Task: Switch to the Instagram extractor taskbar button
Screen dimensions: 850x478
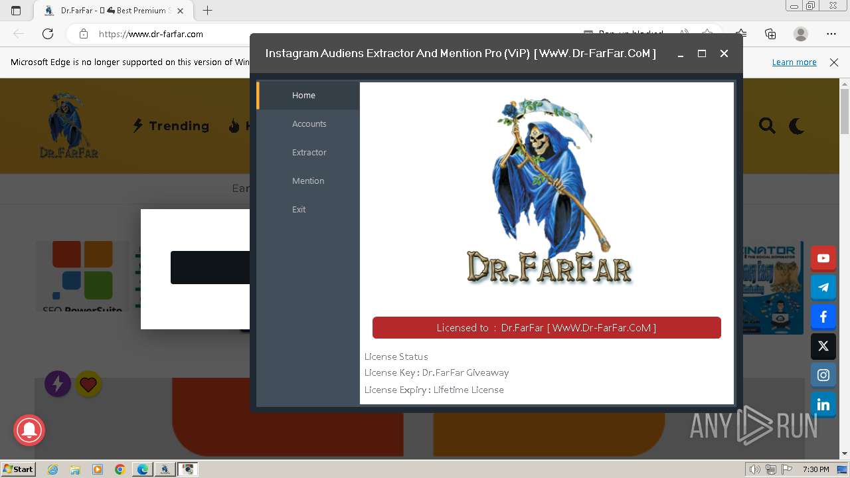Action: click(188, 469)
